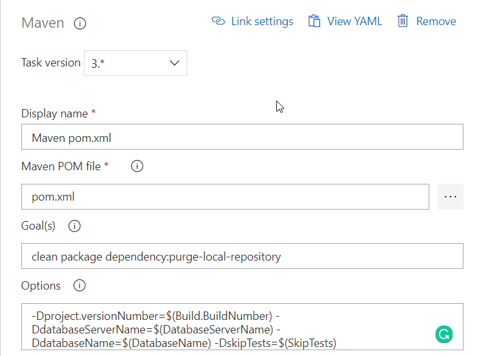Show info for Maven POM file field

click(137, 166)
